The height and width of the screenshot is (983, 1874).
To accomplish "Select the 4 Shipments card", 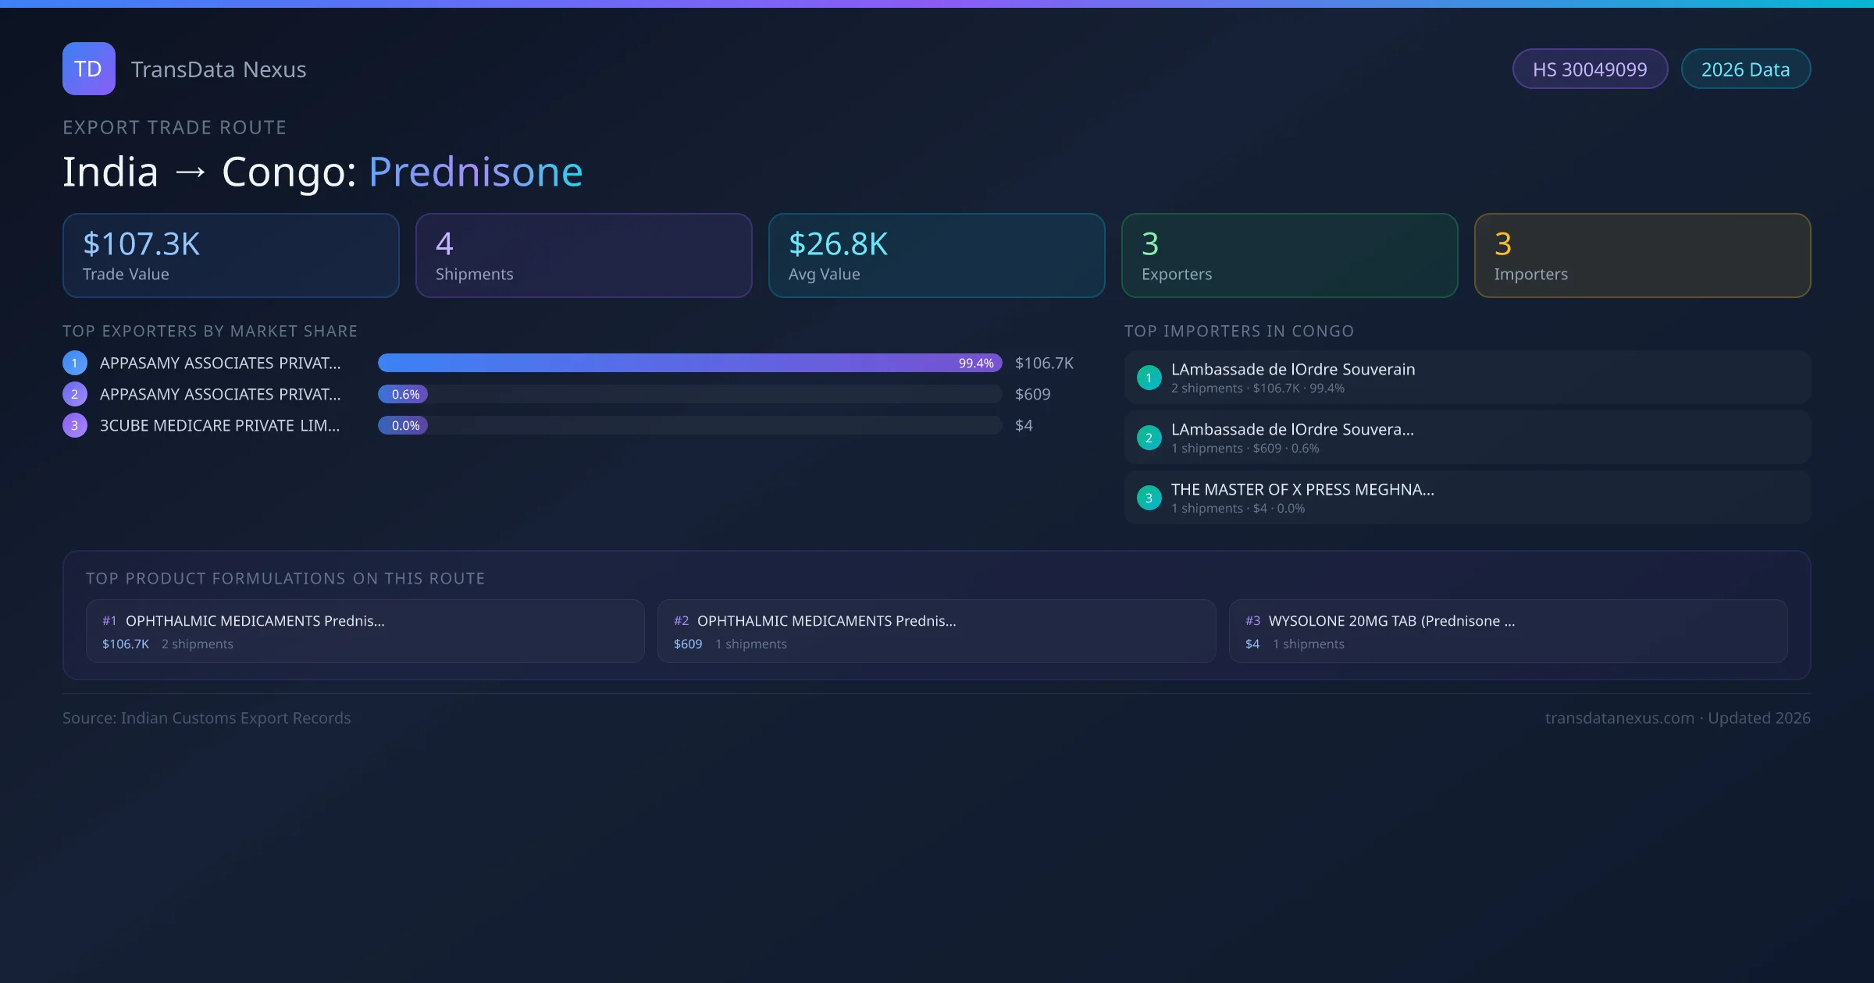I will click(583, 256).
